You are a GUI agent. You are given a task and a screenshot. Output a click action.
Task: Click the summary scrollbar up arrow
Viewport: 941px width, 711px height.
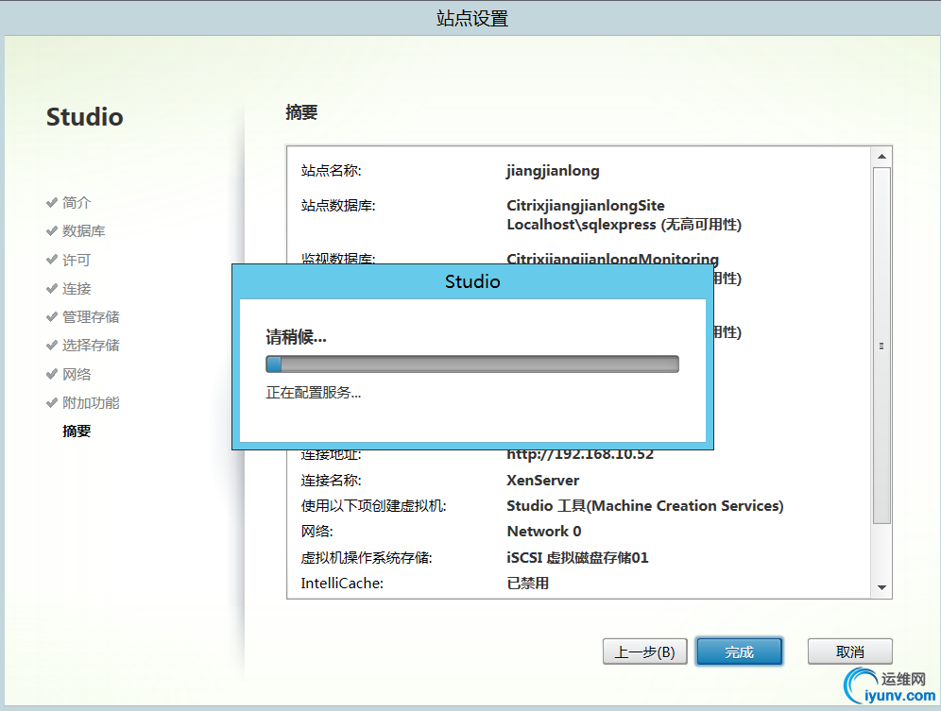pyautogui.click(x=881, y=157)
